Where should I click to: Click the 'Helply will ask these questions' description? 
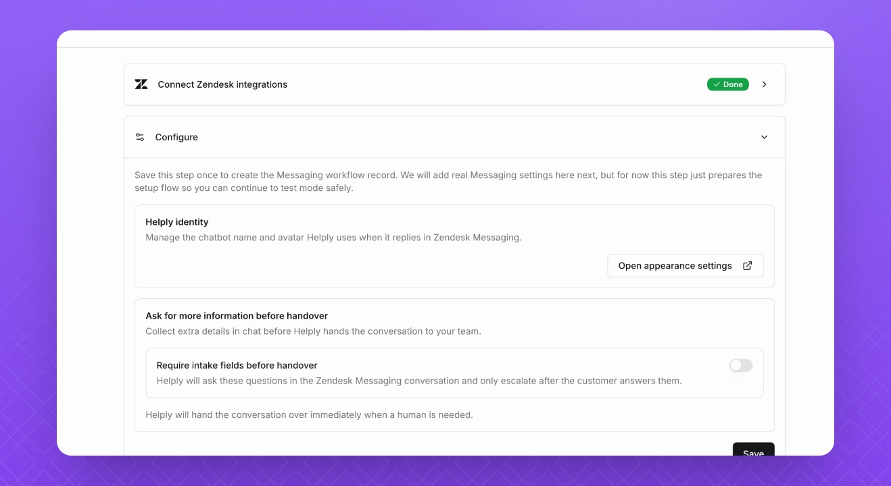(x=418, y=381)
